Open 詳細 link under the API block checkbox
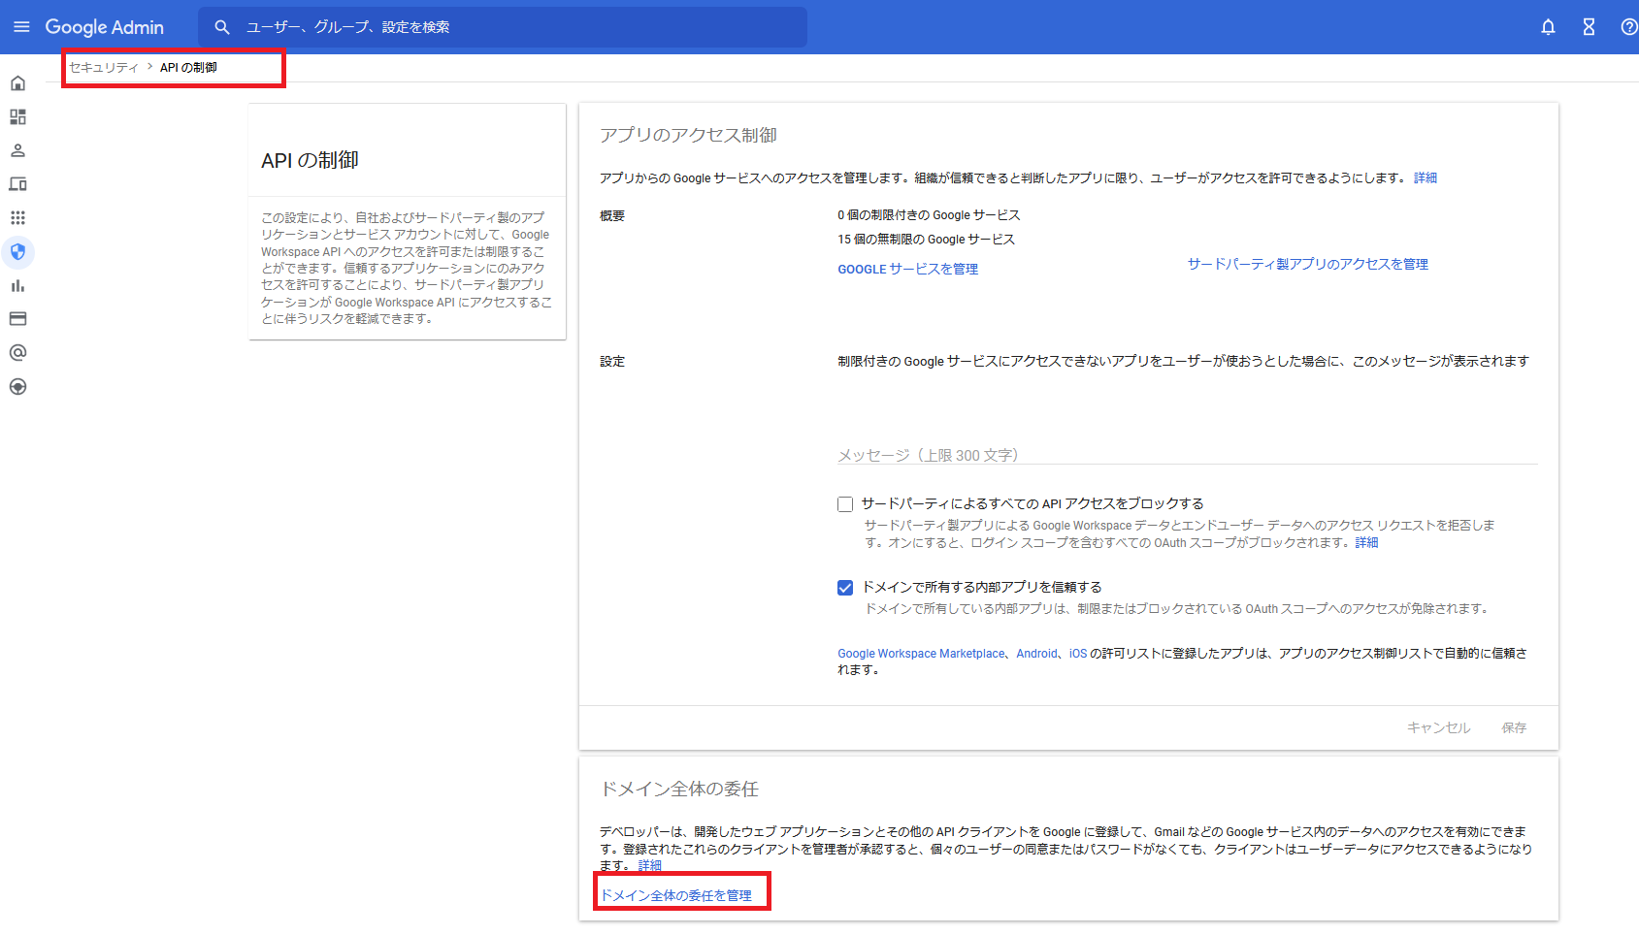1639x935 pixels. pos(1366,543)
